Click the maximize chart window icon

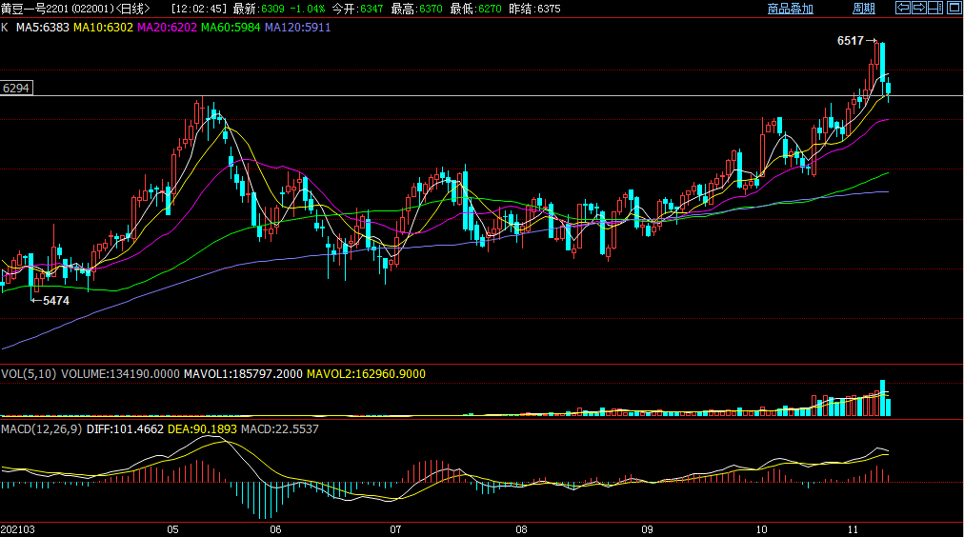[954, 8]
